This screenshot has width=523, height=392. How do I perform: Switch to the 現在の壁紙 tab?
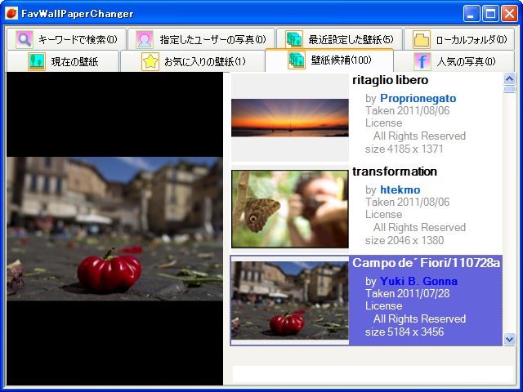63,61
